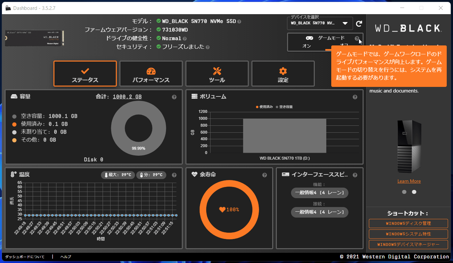
Task: Click the green security status check icon
Action: click(159, 47)
